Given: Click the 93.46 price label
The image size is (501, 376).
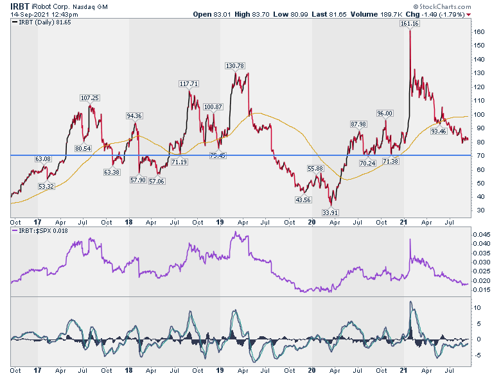Looking at the screenshot, I should [438, 131].
